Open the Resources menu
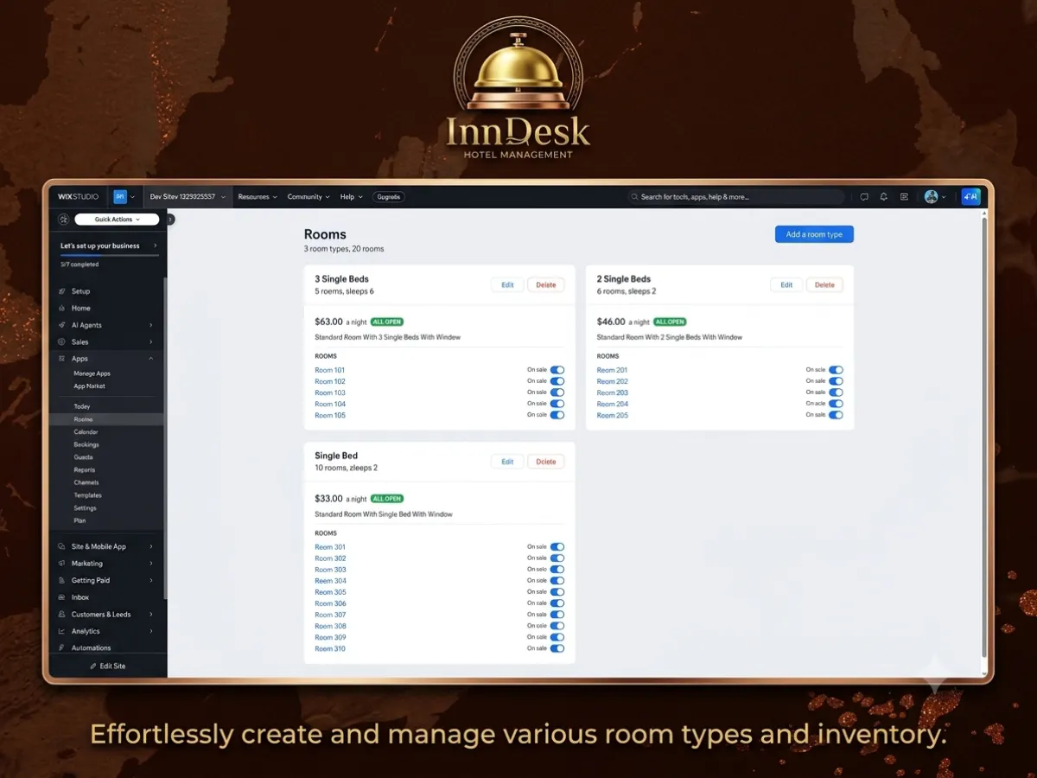The width and height of the screenshot is (1037, 778). [258, 197]
